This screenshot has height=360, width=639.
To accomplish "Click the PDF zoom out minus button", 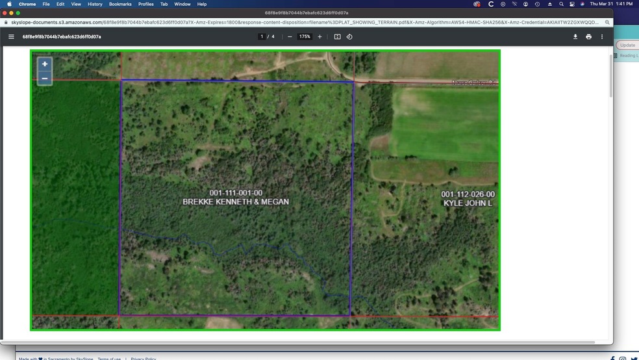I will tap(290, 36).
